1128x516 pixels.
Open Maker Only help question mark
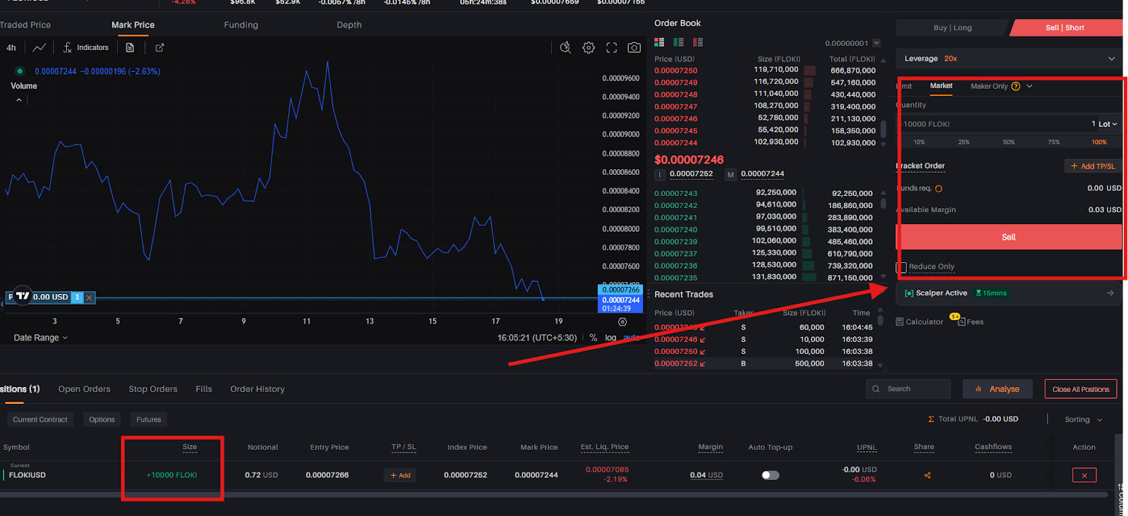click(1016, 86)
